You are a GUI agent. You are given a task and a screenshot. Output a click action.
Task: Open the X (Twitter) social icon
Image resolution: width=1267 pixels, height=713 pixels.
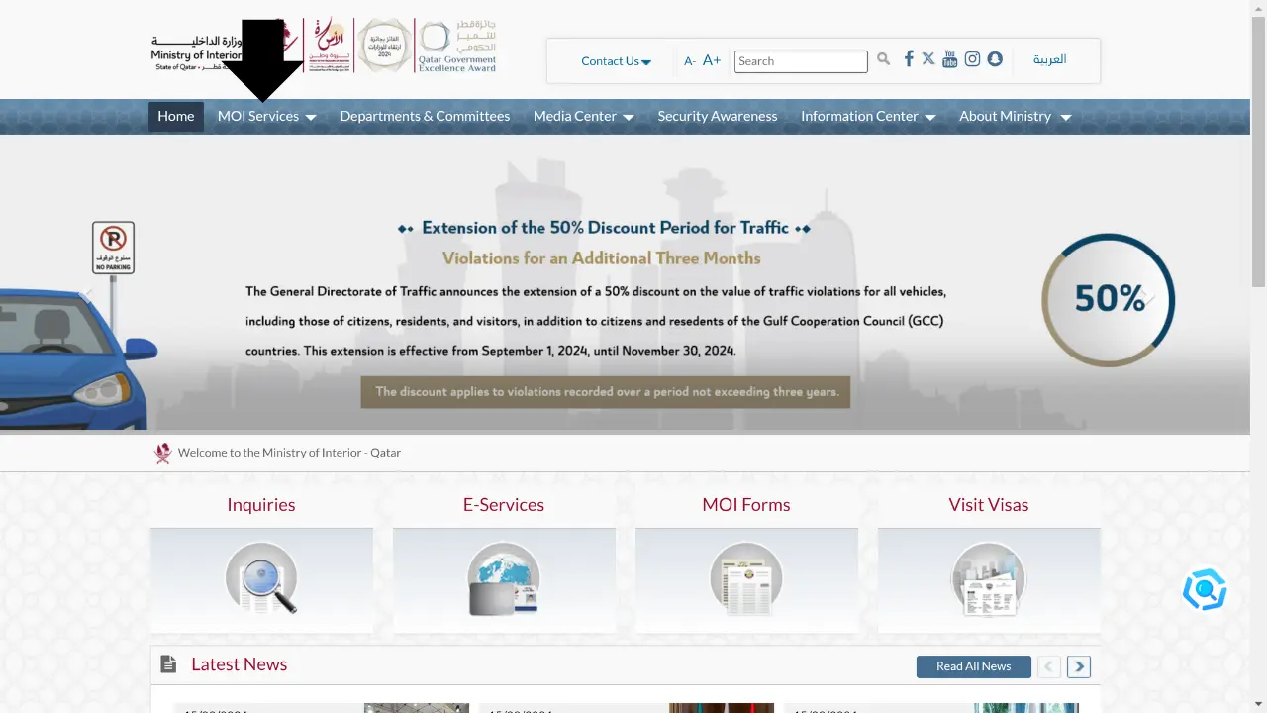pos(928,59)
